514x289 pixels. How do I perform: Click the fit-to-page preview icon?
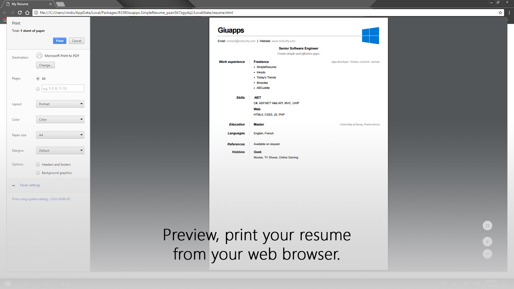[x=487, y=226]
